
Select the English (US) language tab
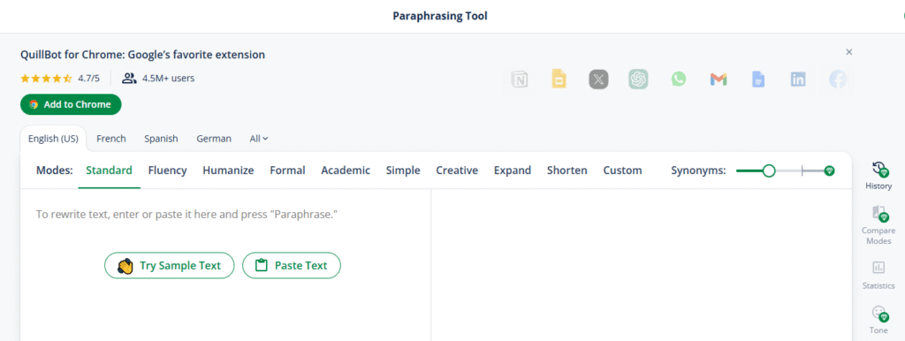point(53,139)
